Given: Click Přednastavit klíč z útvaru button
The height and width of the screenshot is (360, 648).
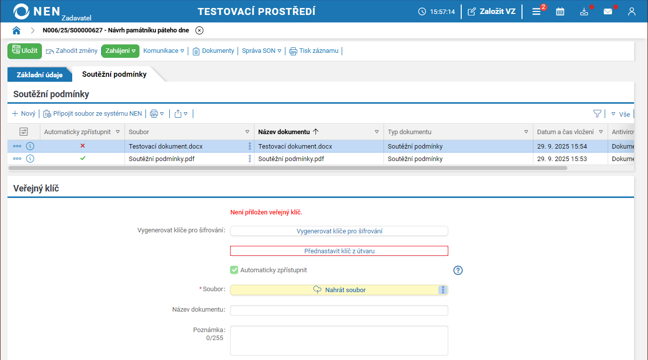Looking at the screenshot, I should coord(339,251).
